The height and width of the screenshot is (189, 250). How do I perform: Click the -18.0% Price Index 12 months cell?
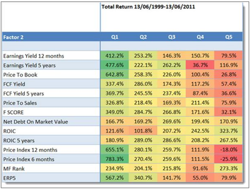tap(228, 149)
